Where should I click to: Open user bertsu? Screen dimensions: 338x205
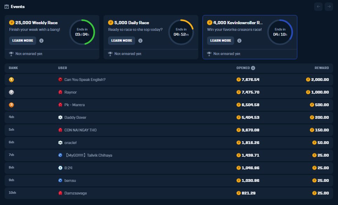[70, 180]
